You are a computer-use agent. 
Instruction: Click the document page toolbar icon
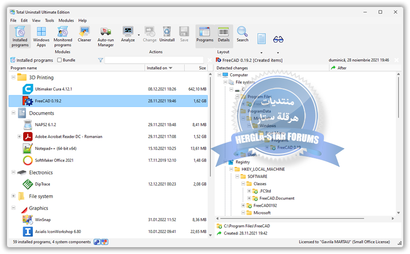point(261,39)
